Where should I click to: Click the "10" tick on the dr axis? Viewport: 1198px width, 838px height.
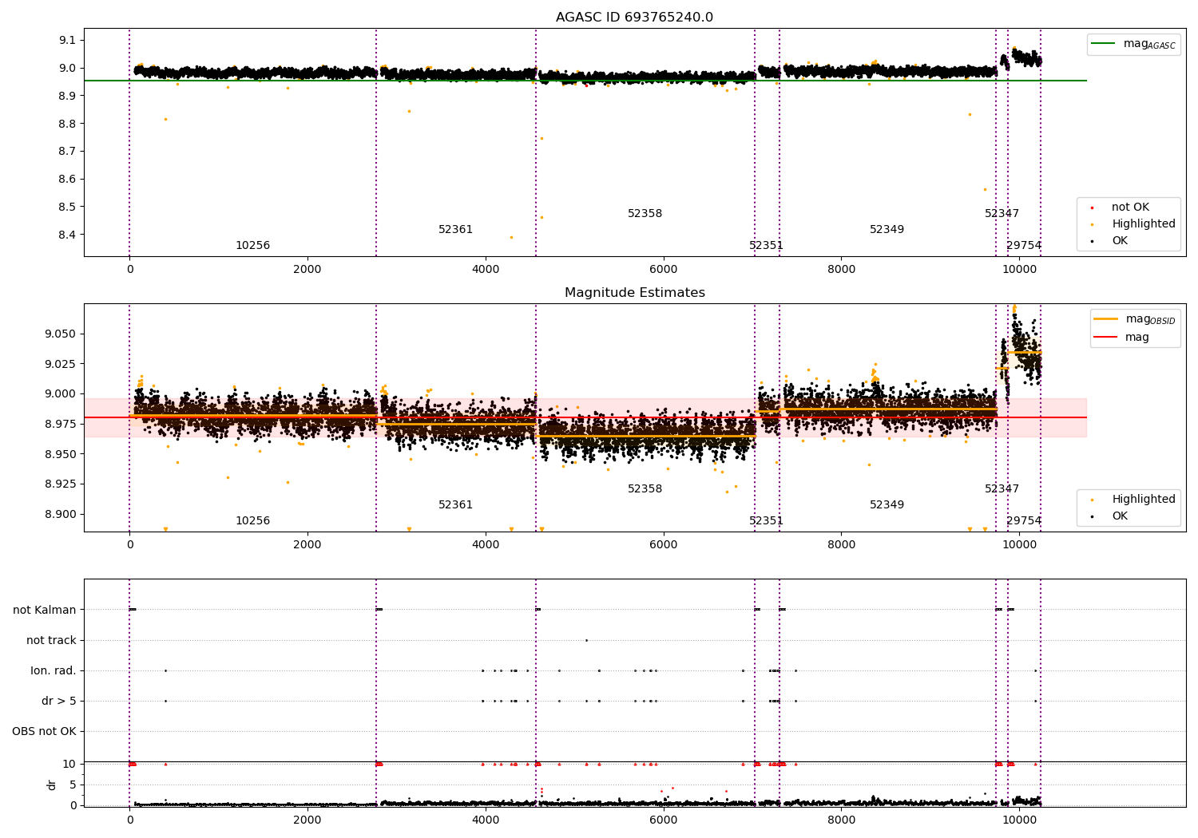(x=69, y=765)
